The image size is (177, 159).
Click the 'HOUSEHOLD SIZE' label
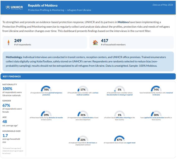[11, 131]
